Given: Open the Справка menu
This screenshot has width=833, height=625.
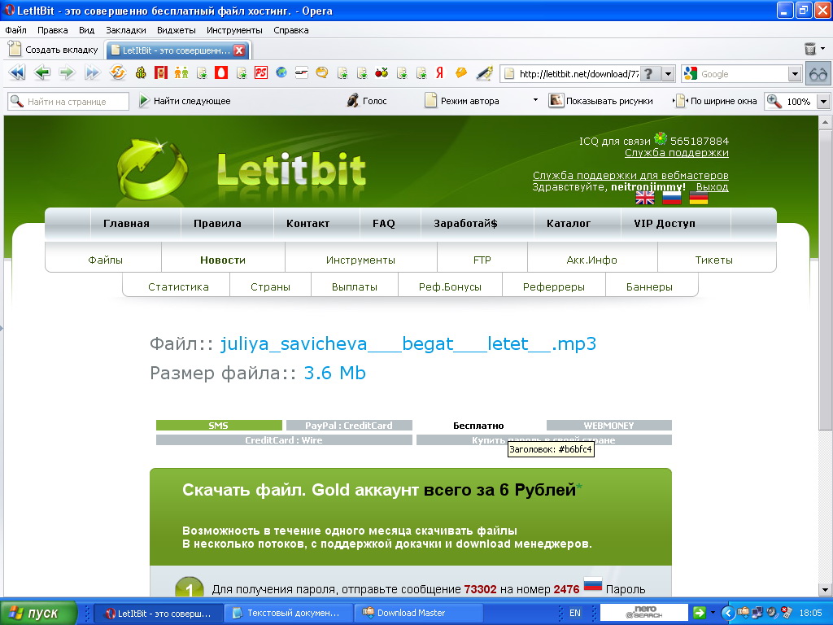Looking at the screenshot, I should point(291,30).
